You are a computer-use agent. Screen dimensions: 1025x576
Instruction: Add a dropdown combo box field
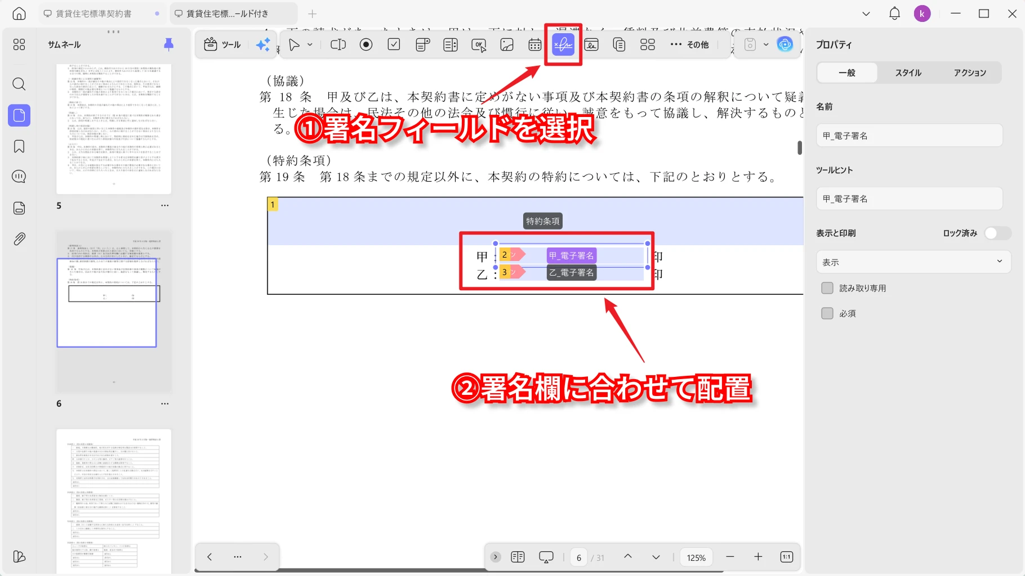[x=422, y=44]
